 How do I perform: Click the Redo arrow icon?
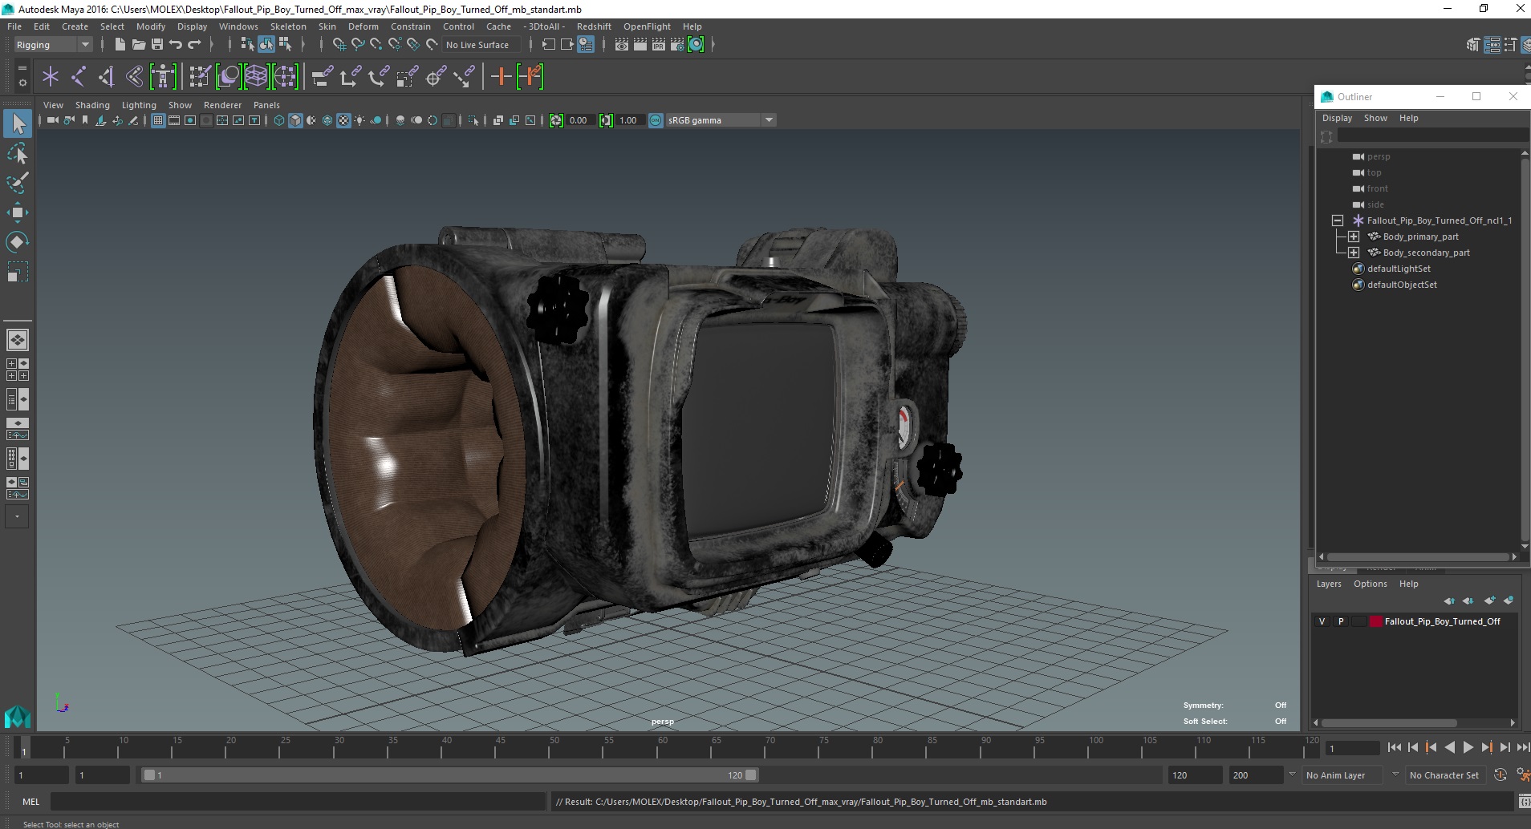coord(194,45)
